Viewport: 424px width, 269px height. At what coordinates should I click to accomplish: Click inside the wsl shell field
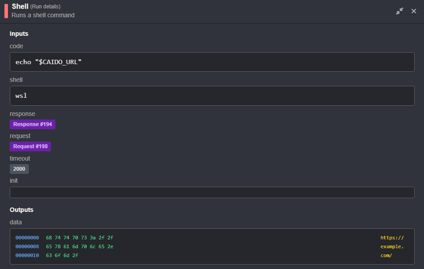tap(212, 96)
